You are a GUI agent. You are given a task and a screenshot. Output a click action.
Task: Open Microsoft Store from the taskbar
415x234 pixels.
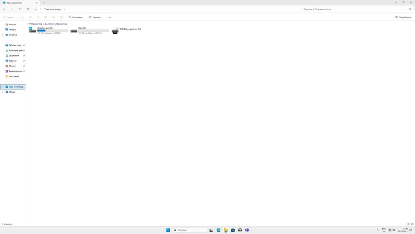coord(233,230)
